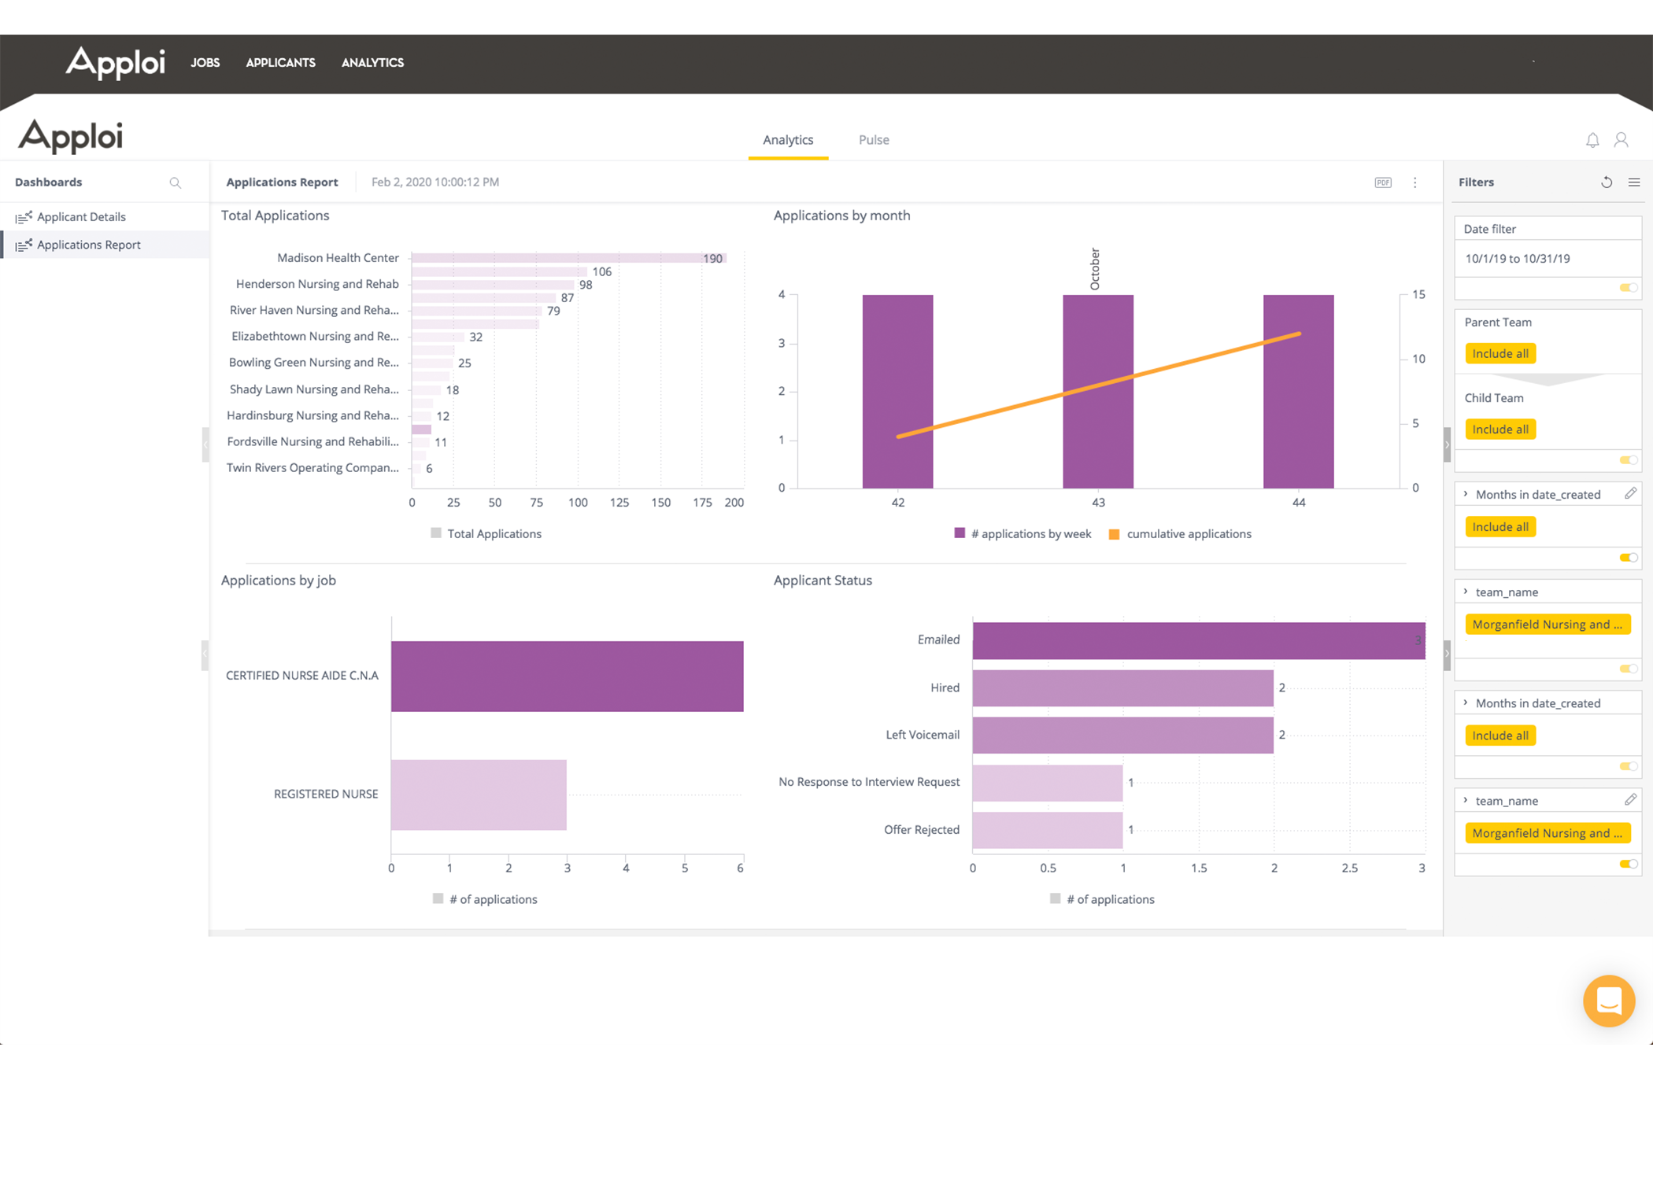The width and height of the screenshot is (1653, 1180).
Task: Edit first Months in date_created filter
Action: (1630, 493)
